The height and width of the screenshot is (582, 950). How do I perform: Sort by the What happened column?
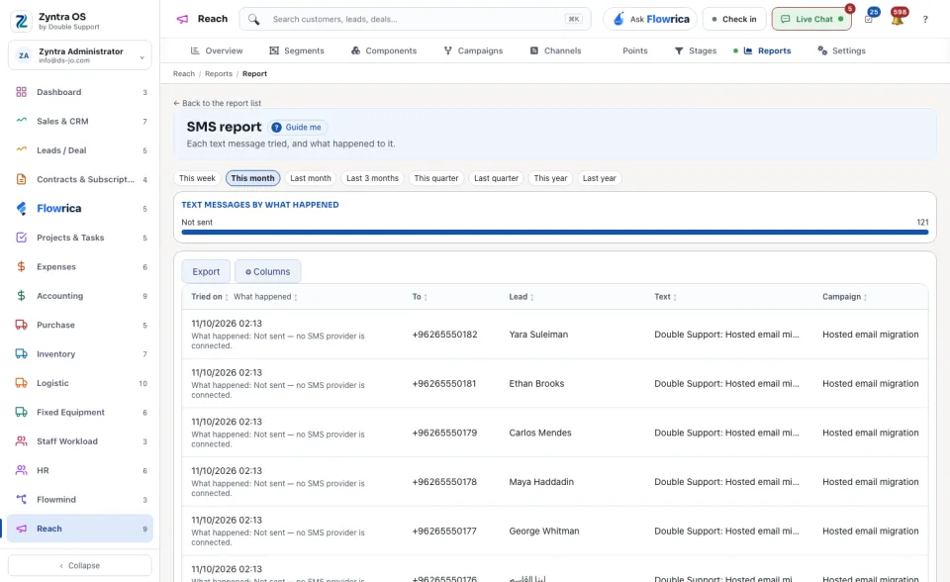265,297
